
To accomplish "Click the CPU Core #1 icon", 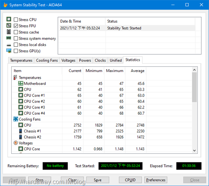I will [x=21, y=95].
